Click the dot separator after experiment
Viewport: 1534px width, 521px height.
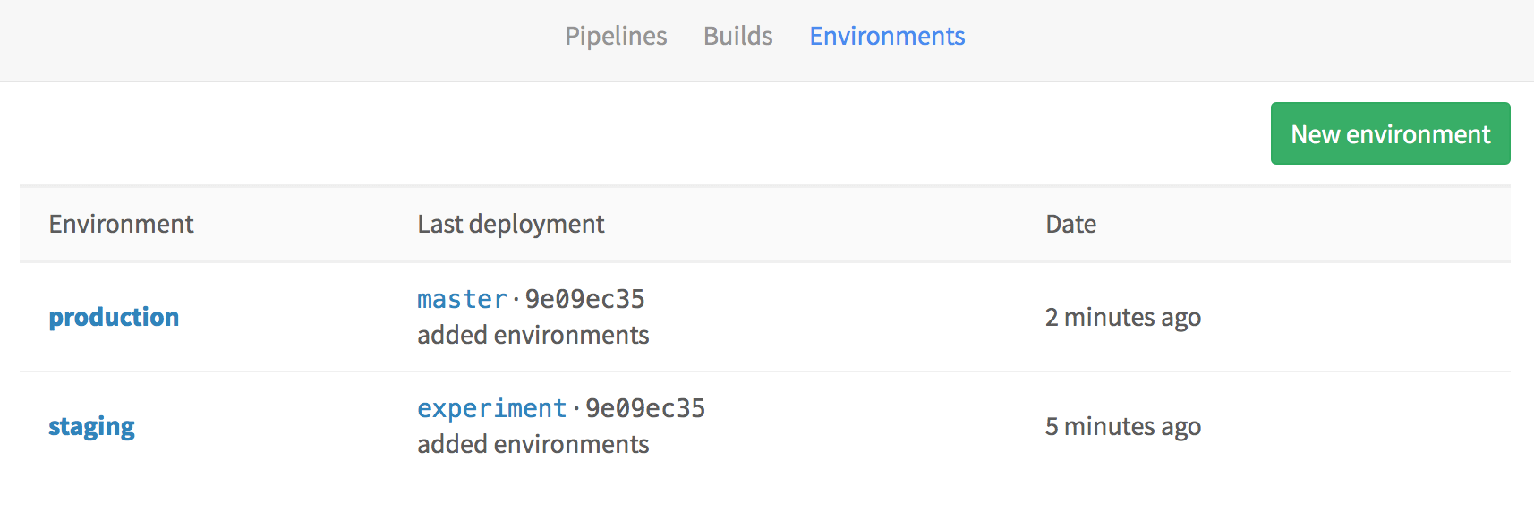pos(576,409)
